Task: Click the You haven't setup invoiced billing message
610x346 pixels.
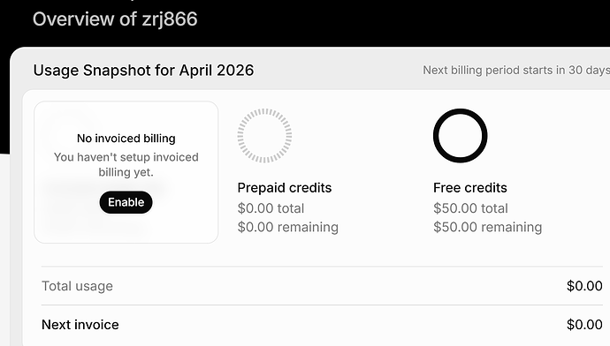Action: point(126,165)
